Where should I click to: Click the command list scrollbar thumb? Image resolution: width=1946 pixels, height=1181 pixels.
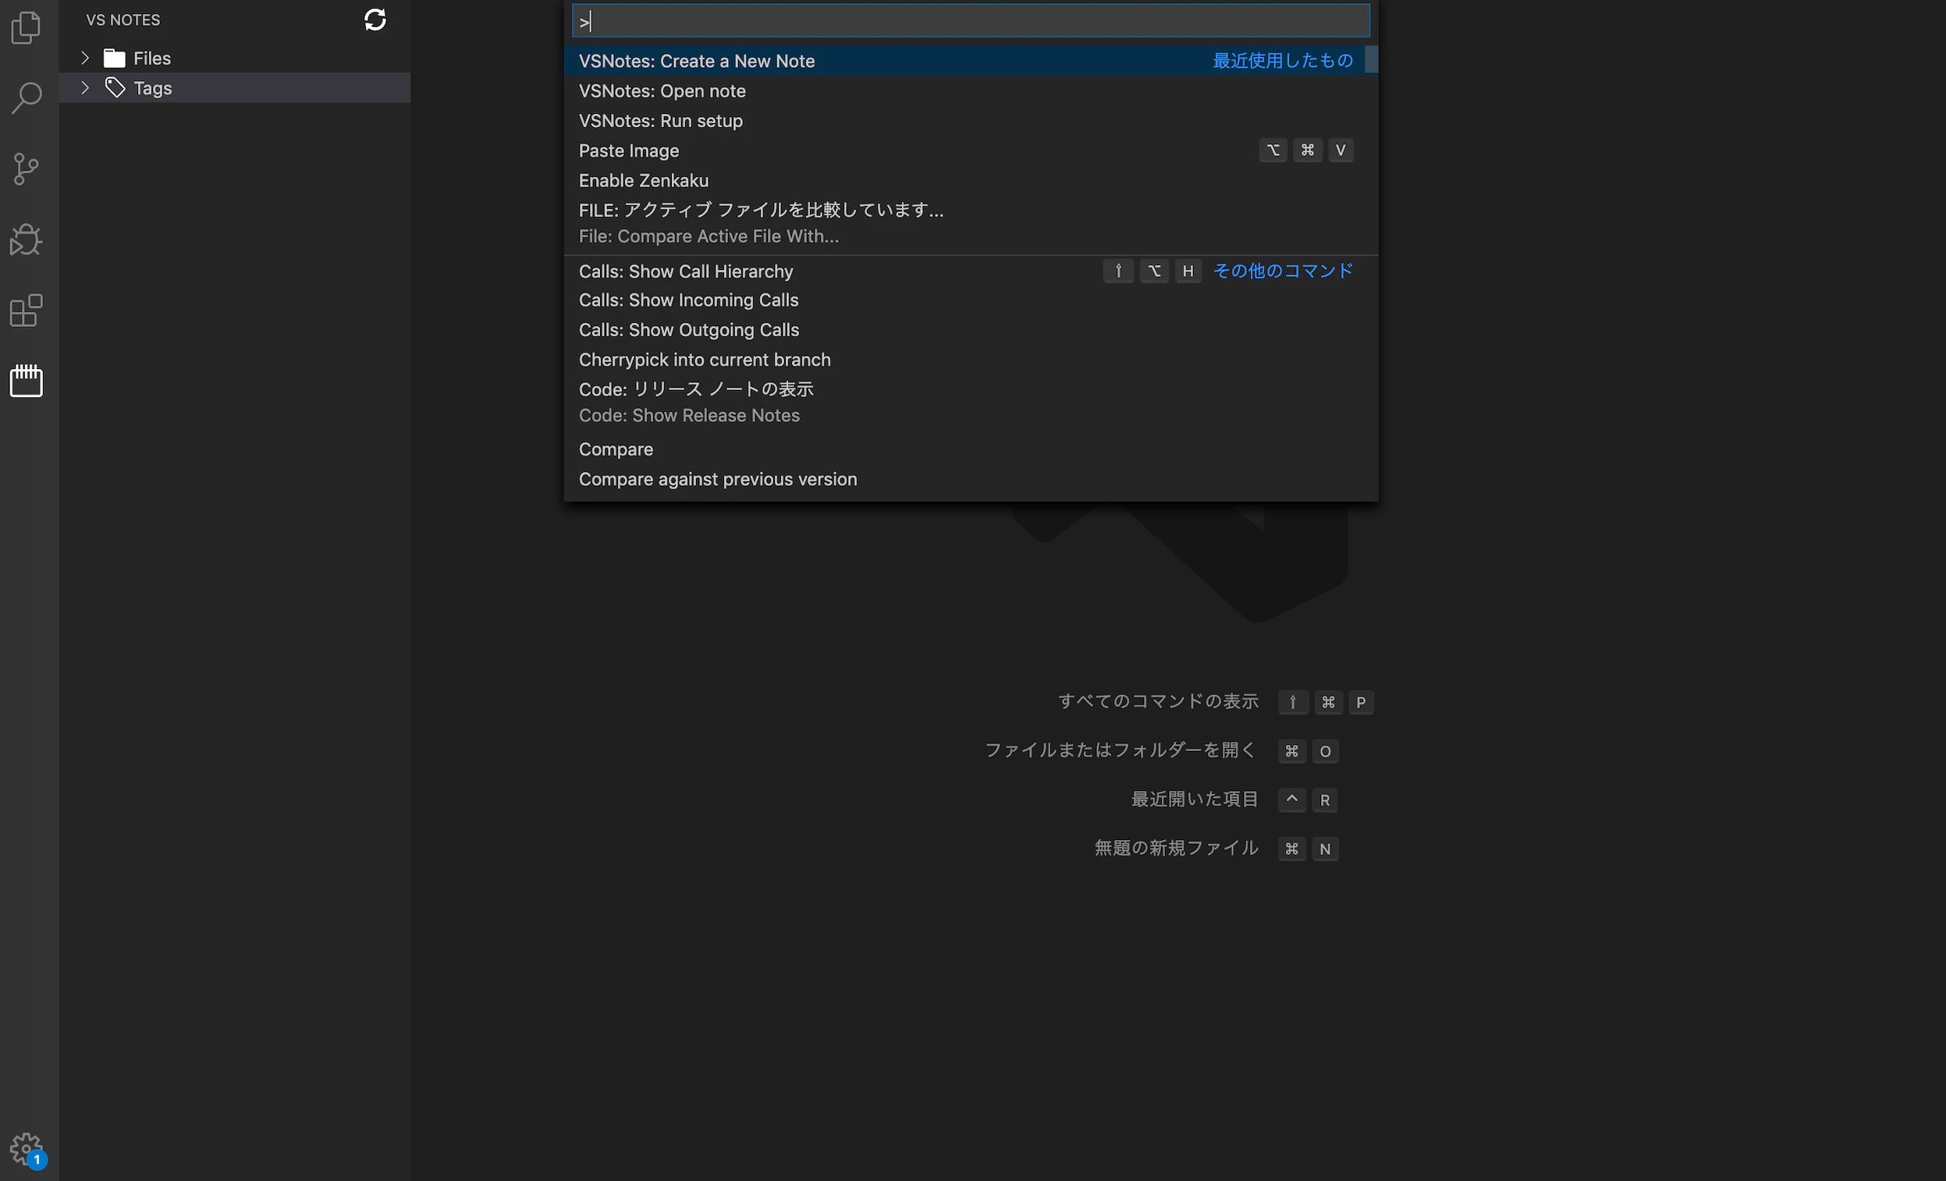(1371, 60)
